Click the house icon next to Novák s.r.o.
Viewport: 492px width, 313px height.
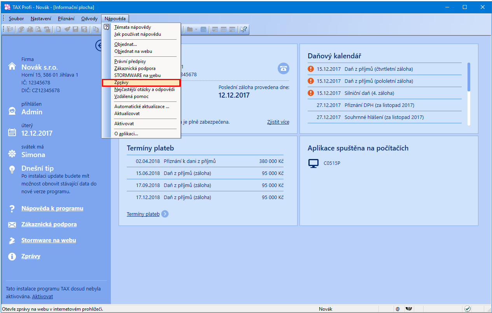pos(12,67)
